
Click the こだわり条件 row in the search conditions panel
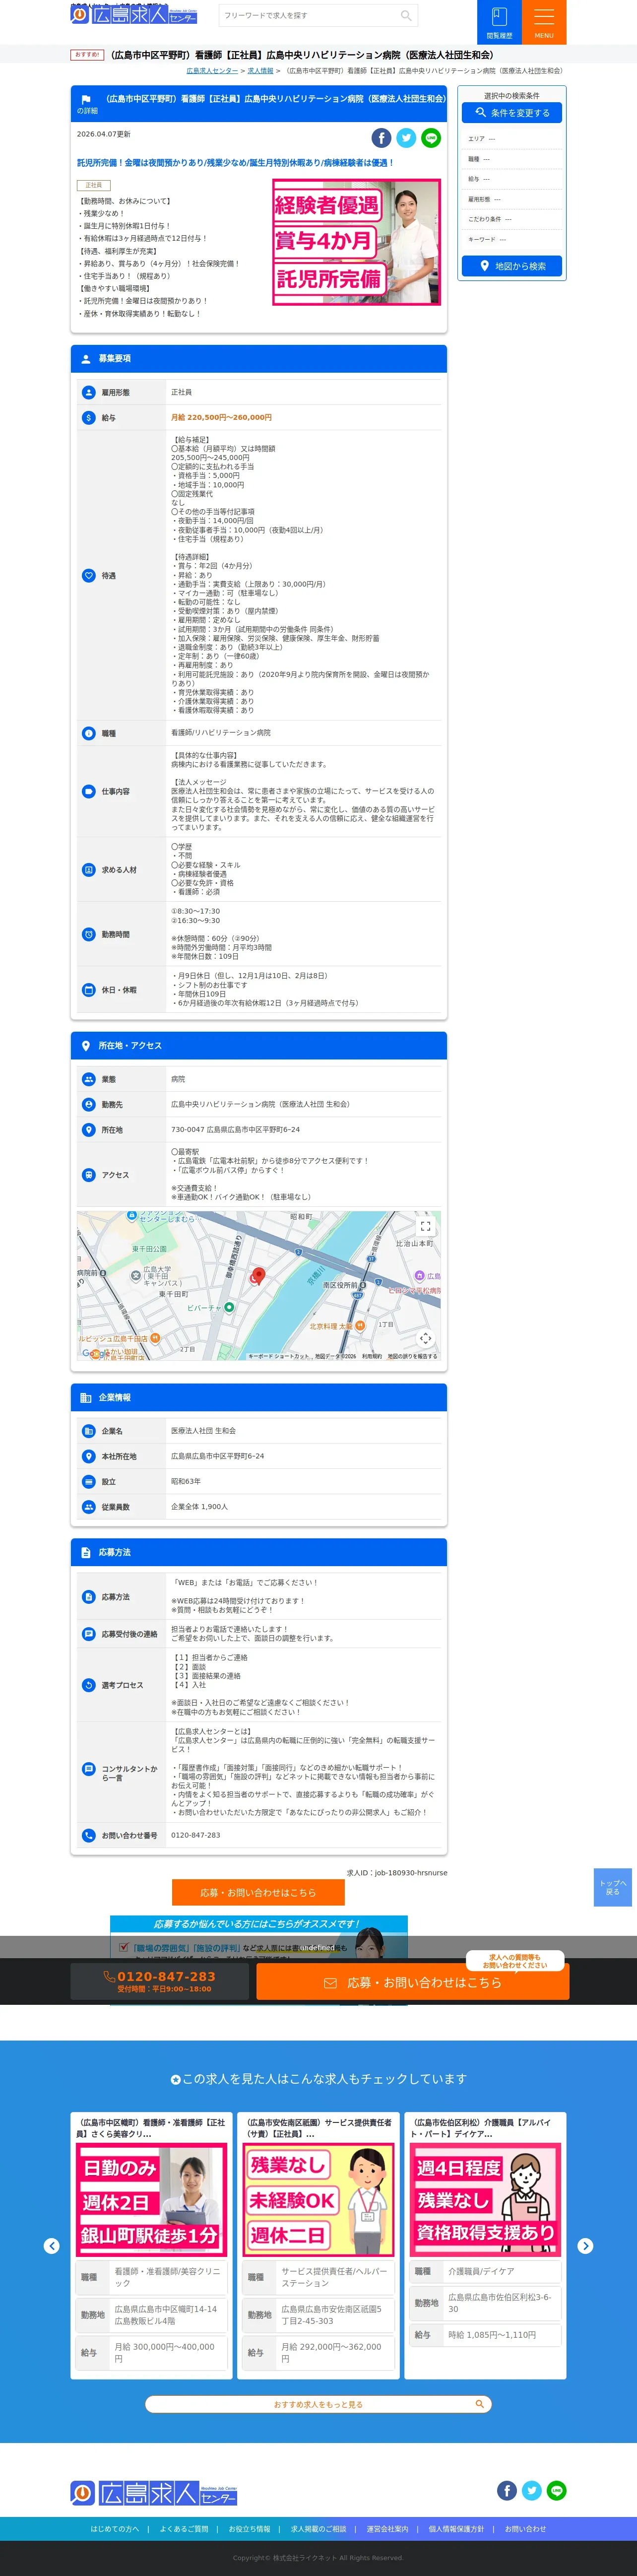(512, 219)
